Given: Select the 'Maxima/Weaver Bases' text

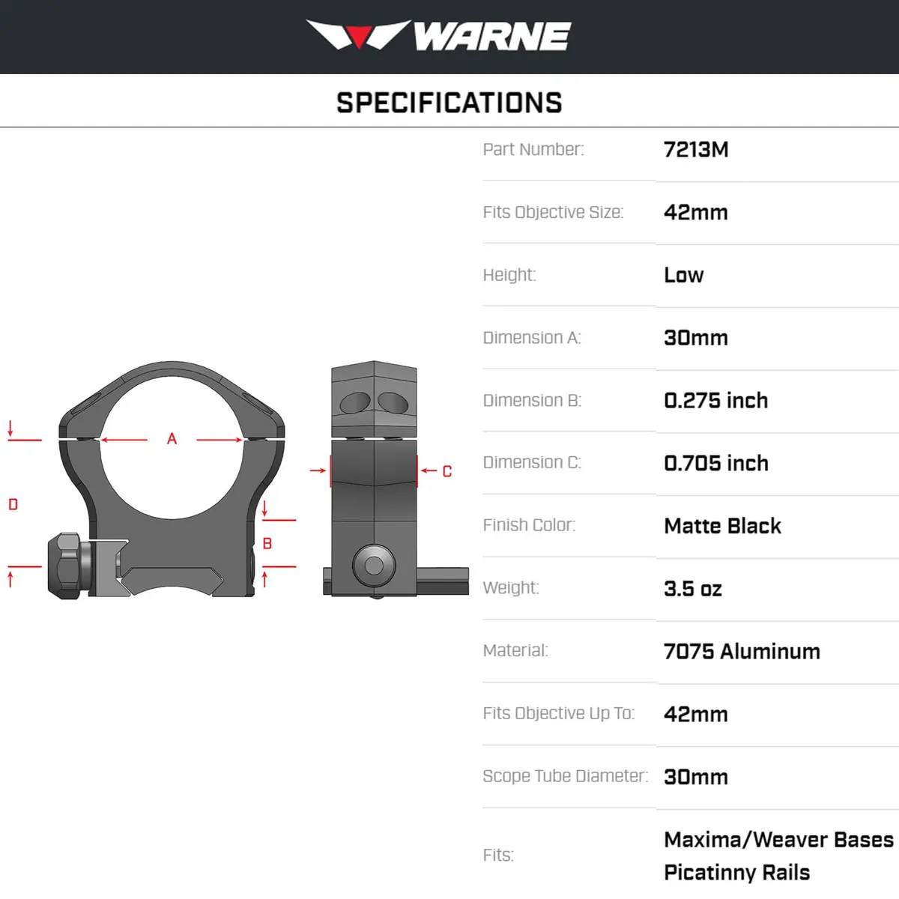Looking at the screenshot, I should click(x=779, y=840).
